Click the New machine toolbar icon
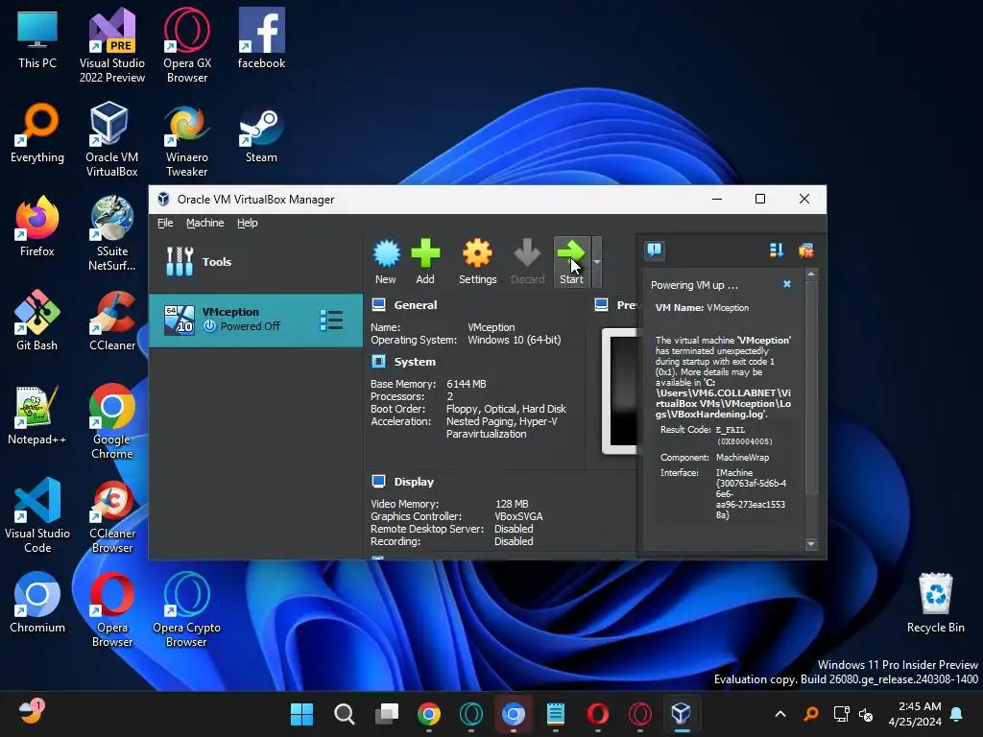 386,261
